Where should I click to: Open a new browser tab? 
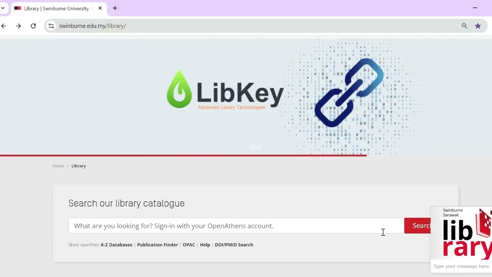(115, 8)
